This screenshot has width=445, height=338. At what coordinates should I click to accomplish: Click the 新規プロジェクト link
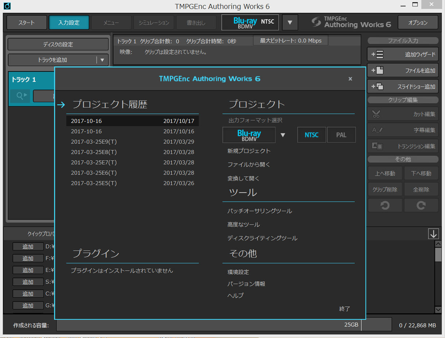point(249,151)
